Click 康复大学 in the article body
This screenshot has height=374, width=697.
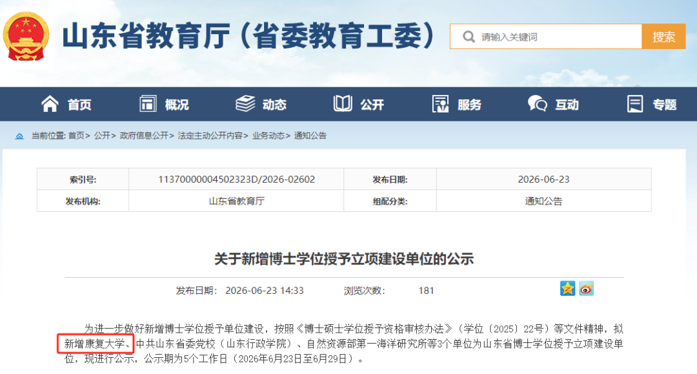[105, 343]
